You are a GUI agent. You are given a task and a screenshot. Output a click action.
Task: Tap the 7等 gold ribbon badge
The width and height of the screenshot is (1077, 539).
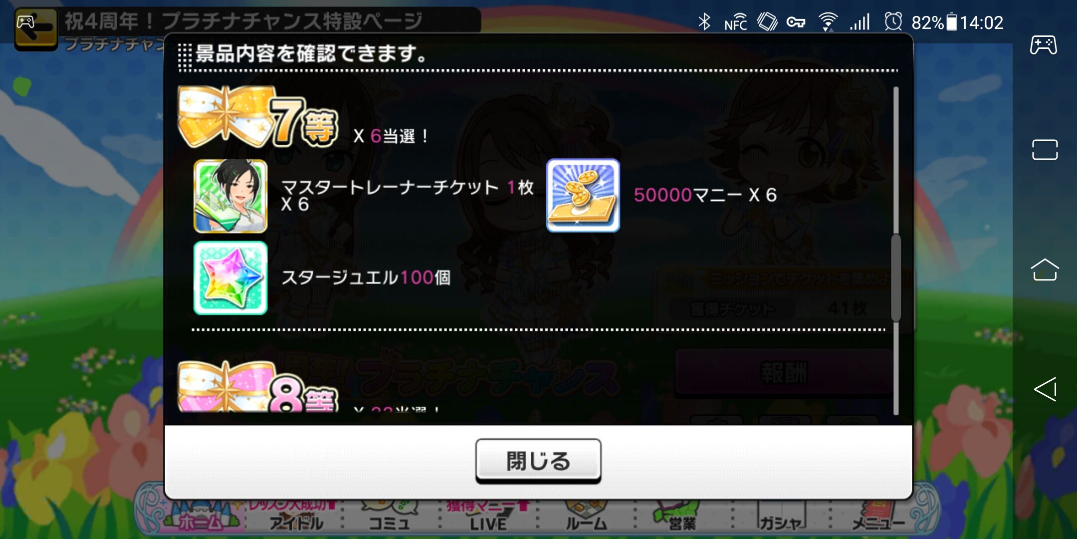[x=258, y=117]
